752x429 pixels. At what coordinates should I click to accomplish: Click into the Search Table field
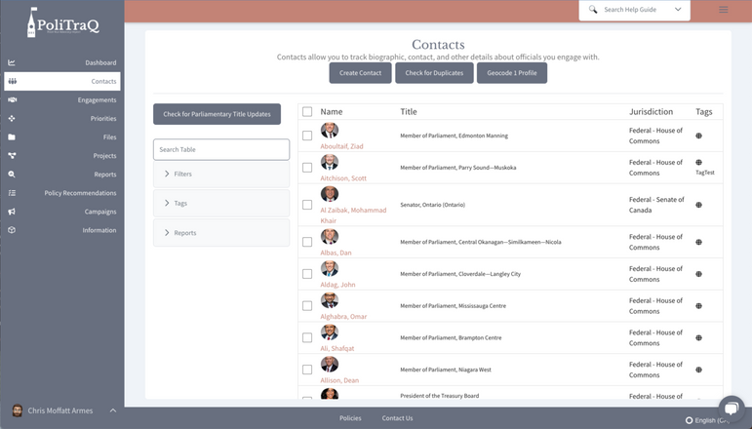(221, 149)
